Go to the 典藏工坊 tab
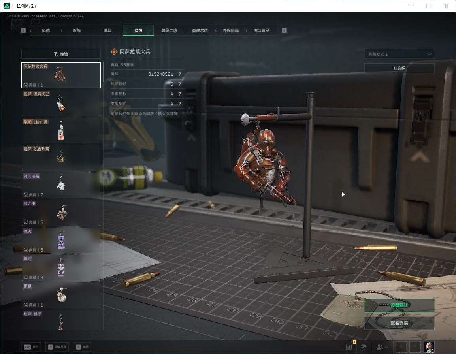 169,30
